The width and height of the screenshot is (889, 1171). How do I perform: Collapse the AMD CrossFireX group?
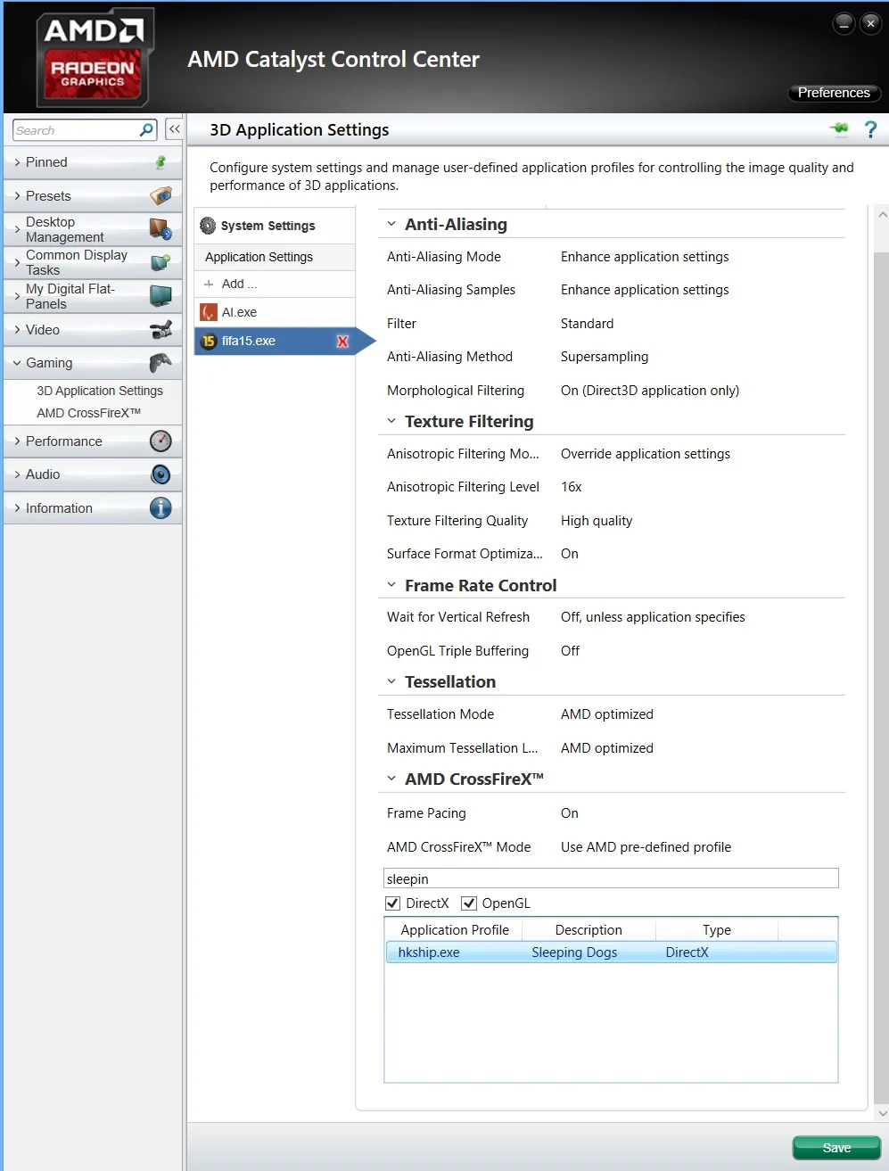point(391,779)
